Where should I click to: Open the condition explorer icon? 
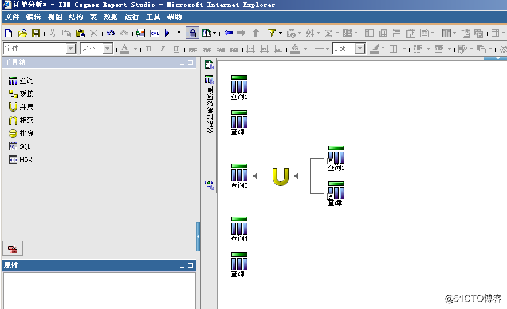[209, 185]
